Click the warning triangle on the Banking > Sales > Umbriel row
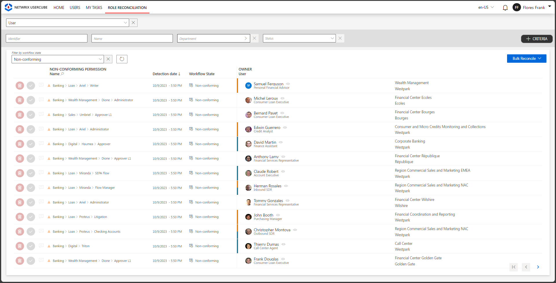 49,115
